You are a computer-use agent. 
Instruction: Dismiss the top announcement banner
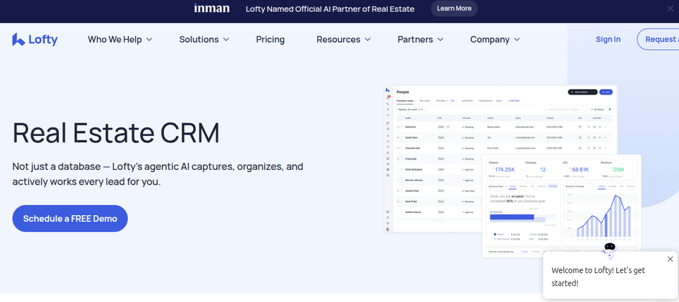click(x=670, y=9)
